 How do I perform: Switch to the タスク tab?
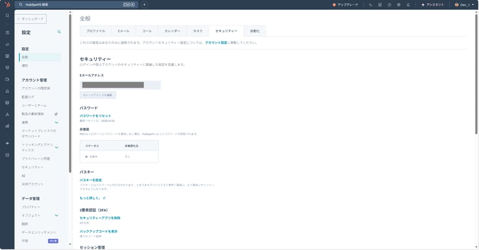[x=198, y=31]
